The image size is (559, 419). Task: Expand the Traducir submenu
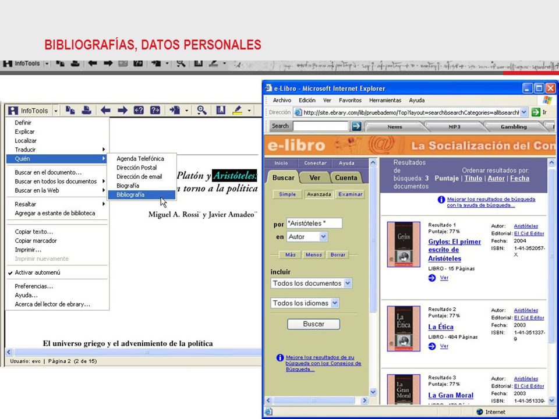point(56,150)
